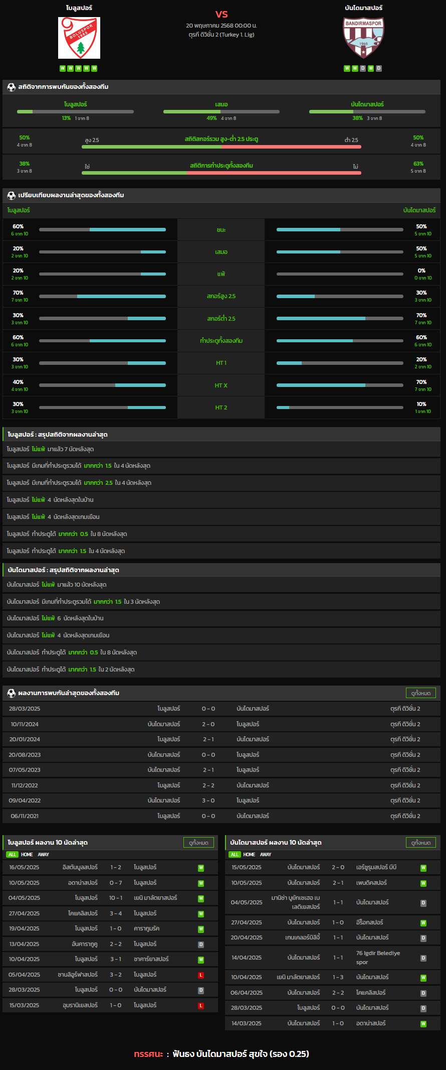Click the HT X comparison label
Screen dimensions: 446x1070
221,385
